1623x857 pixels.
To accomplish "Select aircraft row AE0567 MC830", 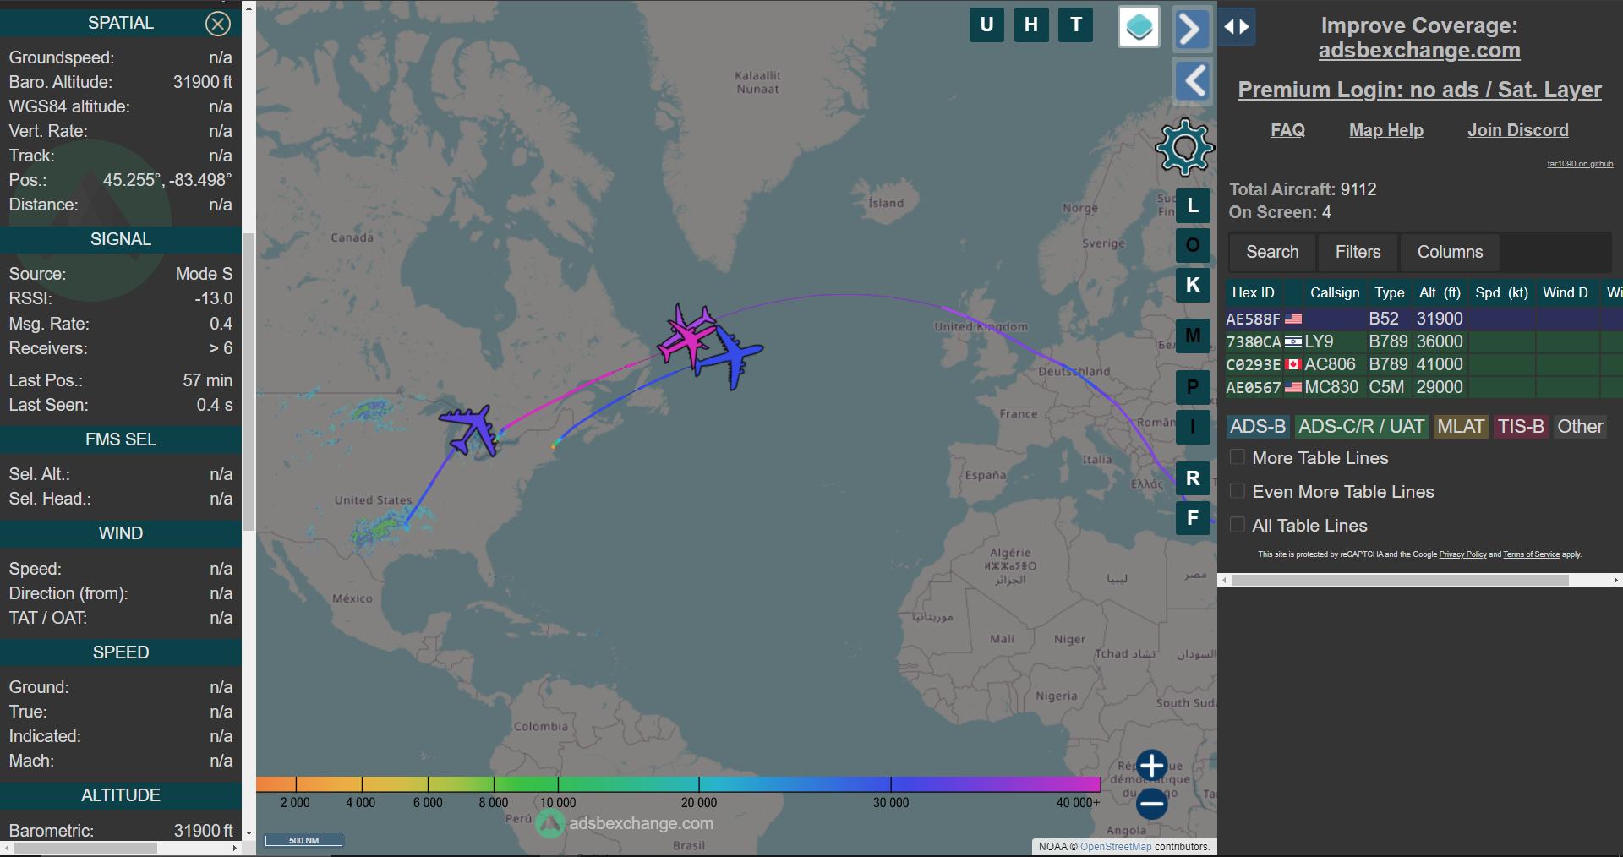I will click(x=1424, y=387).
